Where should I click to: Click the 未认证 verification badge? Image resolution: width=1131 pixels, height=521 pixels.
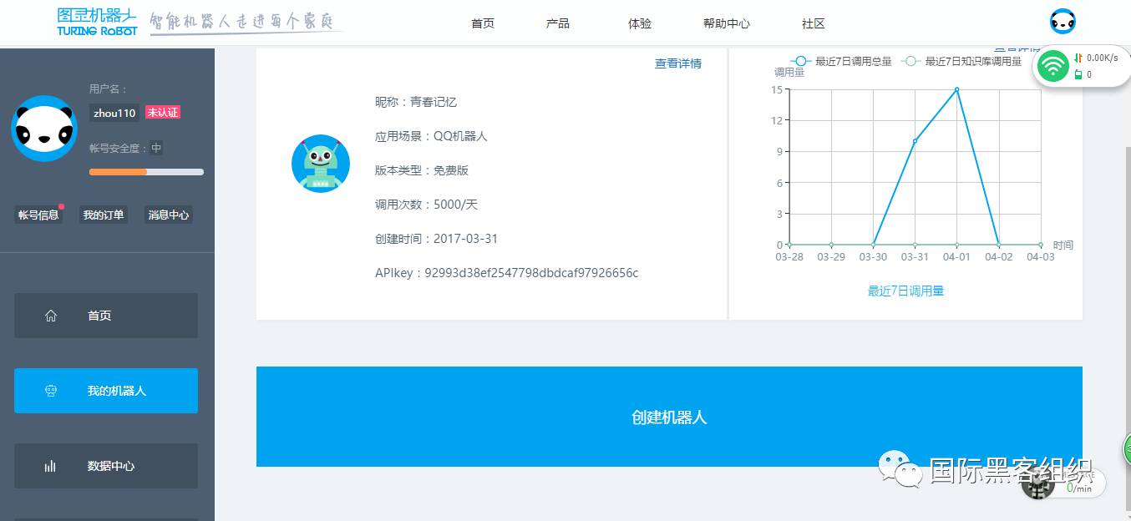(x=163, y=113)
